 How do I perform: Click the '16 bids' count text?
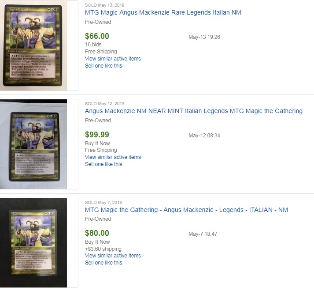tap(93, 45)
